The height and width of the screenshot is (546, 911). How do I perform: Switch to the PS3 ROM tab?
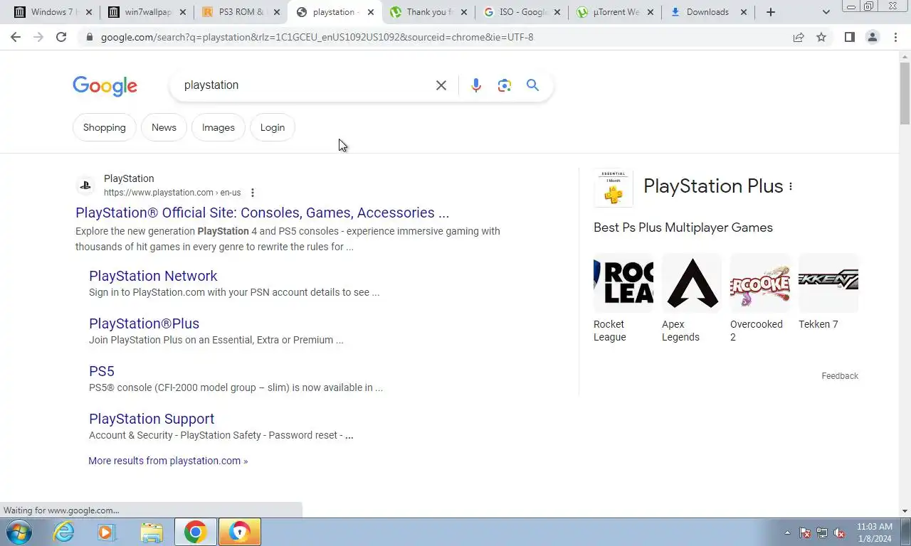pyautogui.click(x=241, y=12)
